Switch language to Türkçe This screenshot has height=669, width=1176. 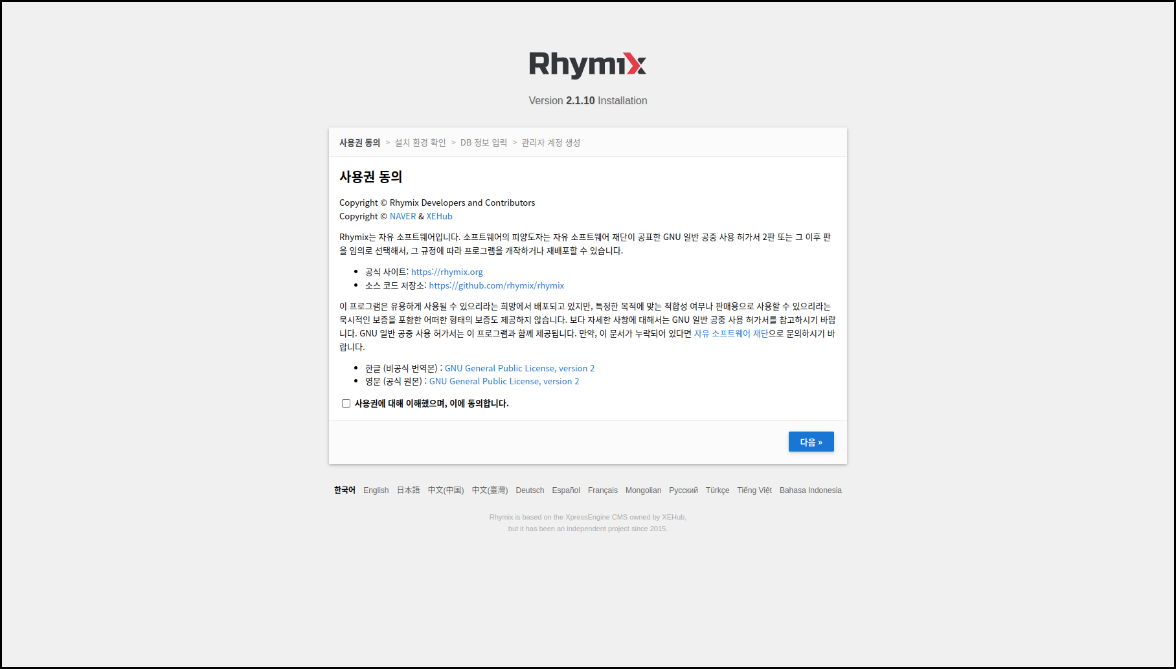click(x=718, y=490)
